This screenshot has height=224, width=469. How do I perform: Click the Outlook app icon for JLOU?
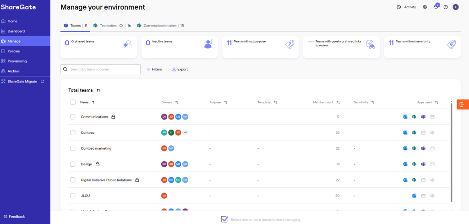coord(414,196)
